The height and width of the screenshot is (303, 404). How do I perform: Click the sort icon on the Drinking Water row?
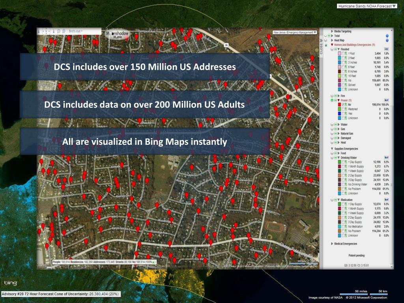pos(387,157)
